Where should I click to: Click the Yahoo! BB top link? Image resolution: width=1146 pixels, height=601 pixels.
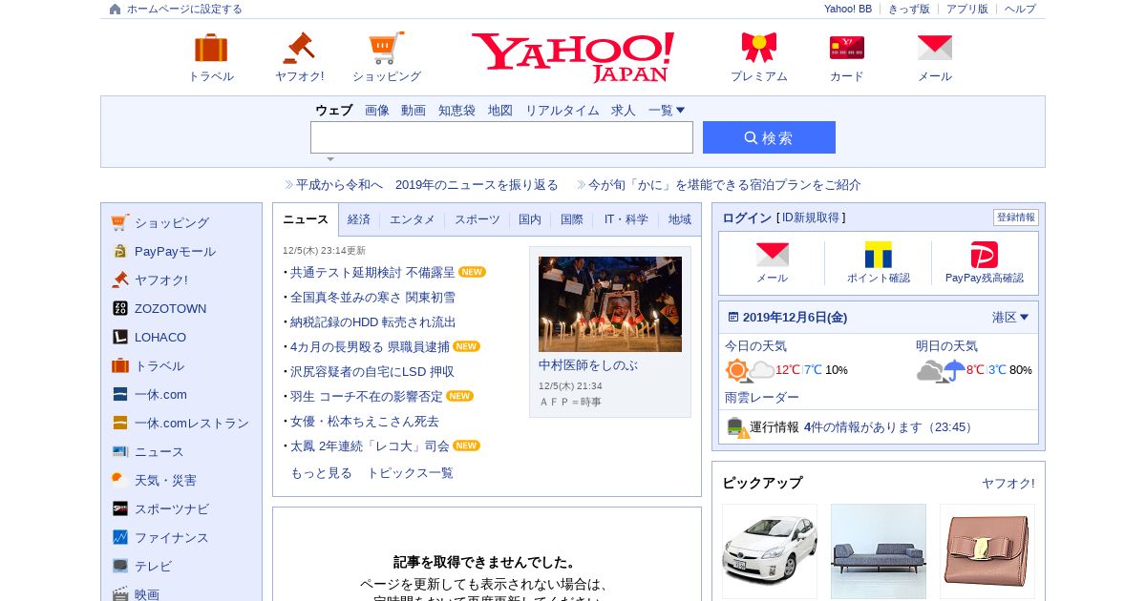[x=848, y=9]
